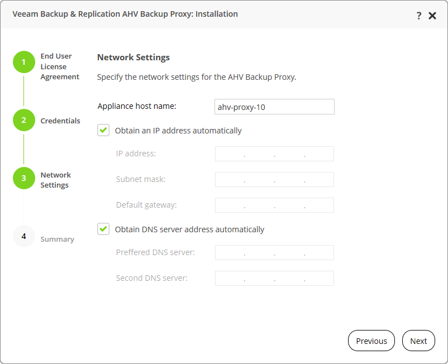Uncheck Obtain DNS server address automatically
This screenshot has height=364, width=448.
pyautogui.click(x=103, y=229)
